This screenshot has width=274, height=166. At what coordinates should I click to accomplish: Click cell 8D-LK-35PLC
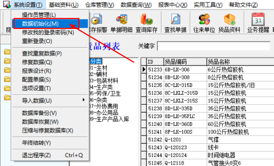tap(185, 116)
